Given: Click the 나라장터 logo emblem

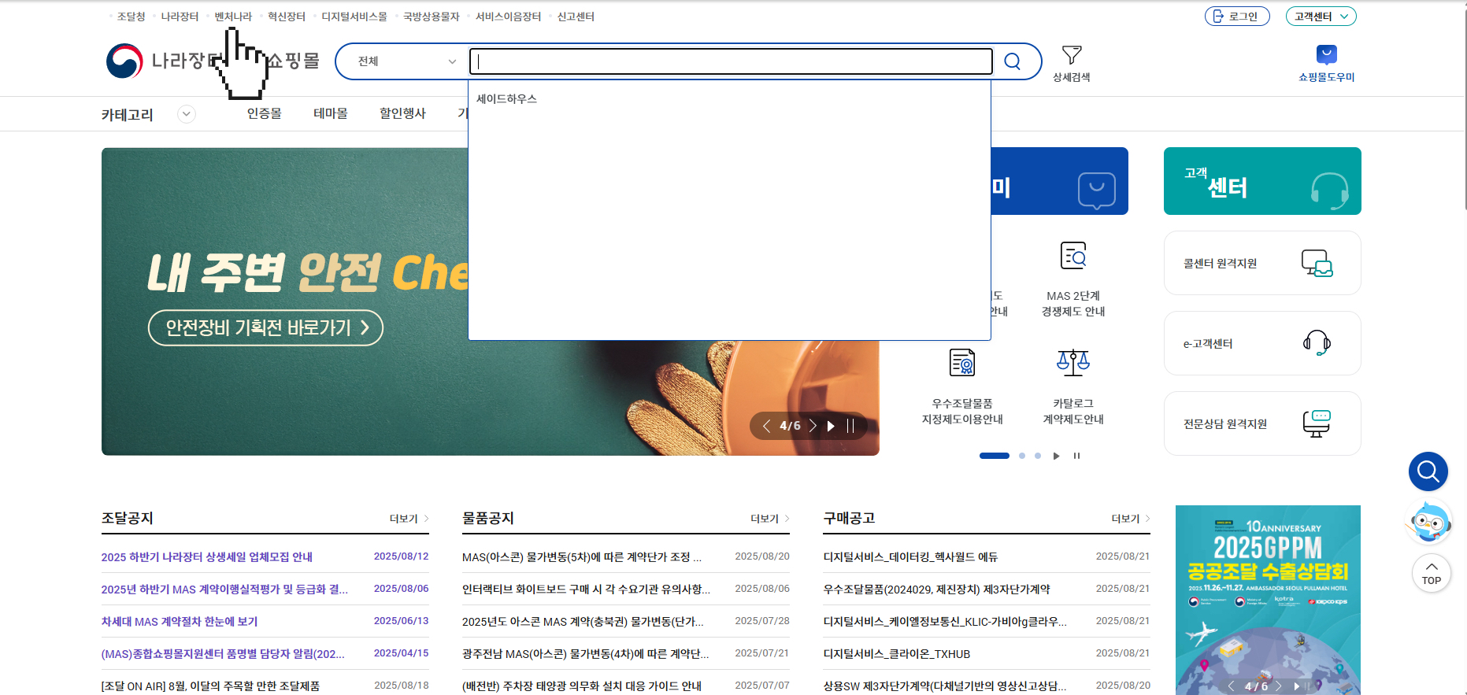Looking at the screenshot, I should click(124, 61).
